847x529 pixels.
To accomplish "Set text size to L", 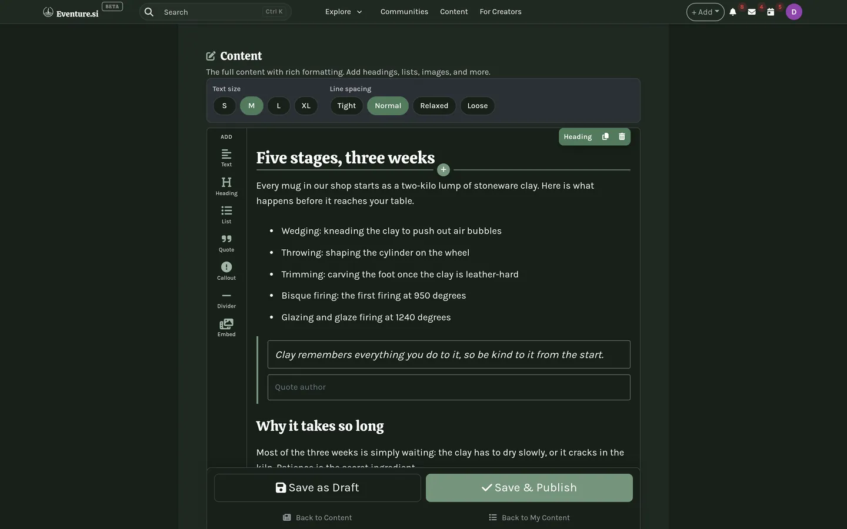I will (x=279, y=106).
